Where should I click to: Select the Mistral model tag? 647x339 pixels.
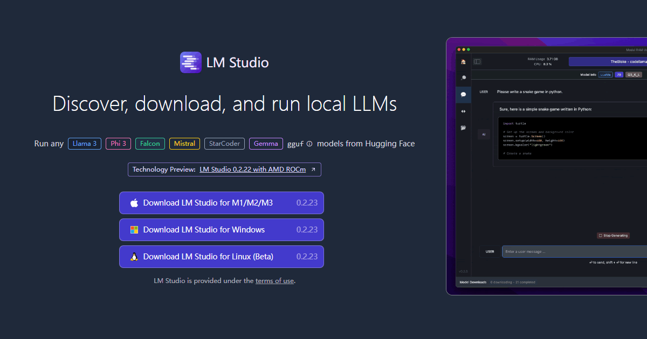185,144
